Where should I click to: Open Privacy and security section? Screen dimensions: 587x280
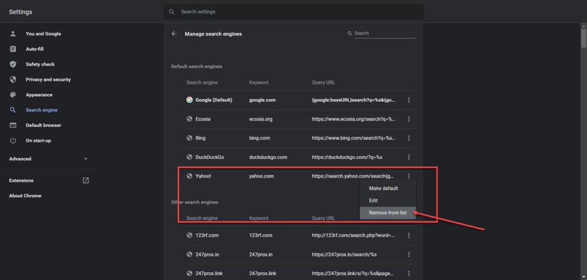[48, 79]
